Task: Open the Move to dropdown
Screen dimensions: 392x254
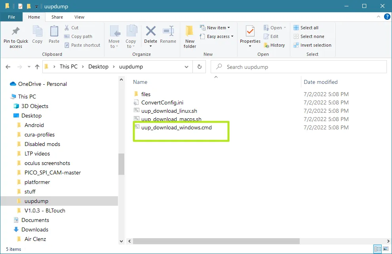Action: click(114, 36)
